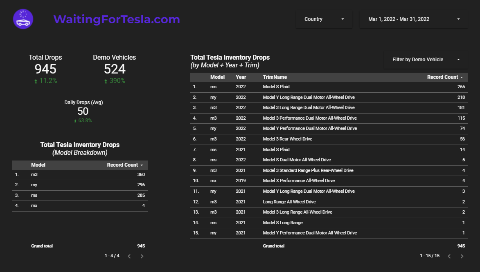Viewport: 480px width, 272px height.
Task: Select the mx row in Model Breakdown
Action: (80, 206)
